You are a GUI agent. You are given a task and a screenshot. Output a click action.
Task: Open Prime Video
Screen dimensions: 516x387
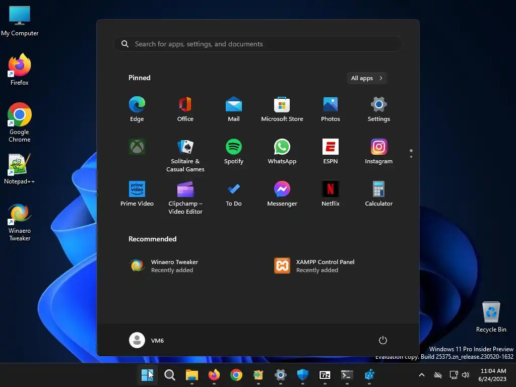[x=137, y=194]
